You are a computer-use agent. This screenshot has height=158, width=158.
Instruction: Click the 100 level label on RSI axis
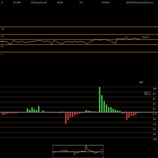[3, 29]
